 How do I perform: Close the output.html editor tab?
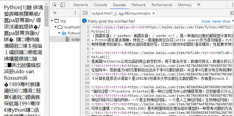click(154, 13)
